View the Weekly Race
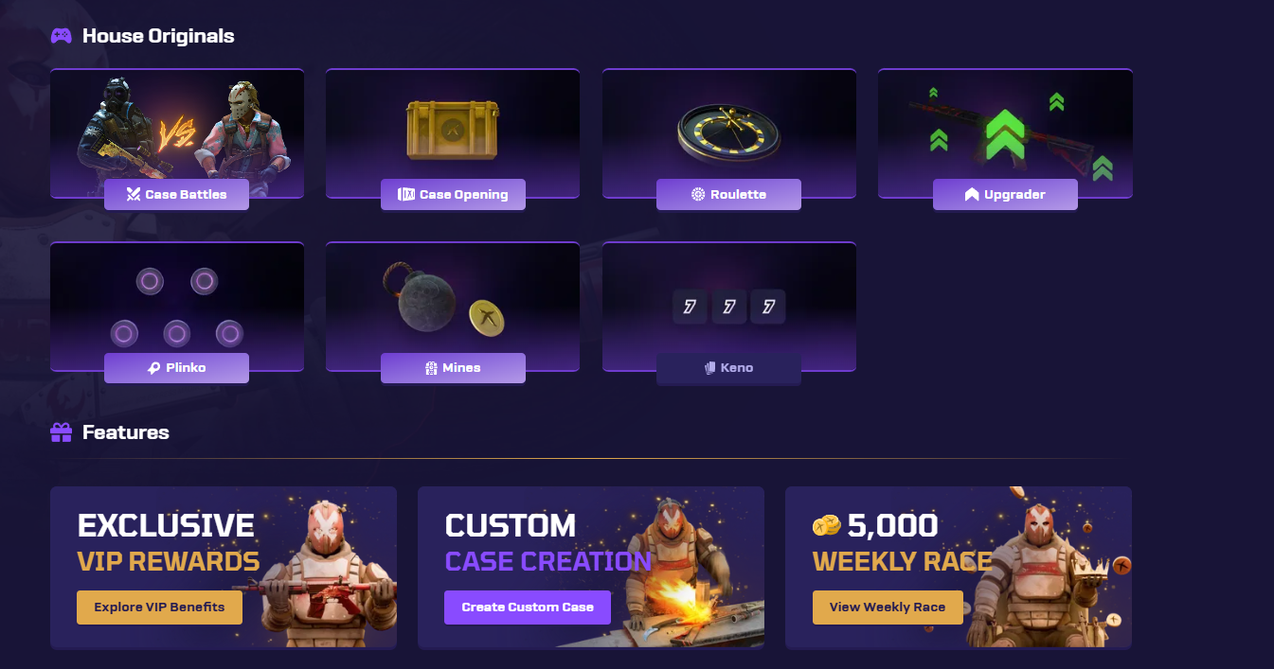 888,607
